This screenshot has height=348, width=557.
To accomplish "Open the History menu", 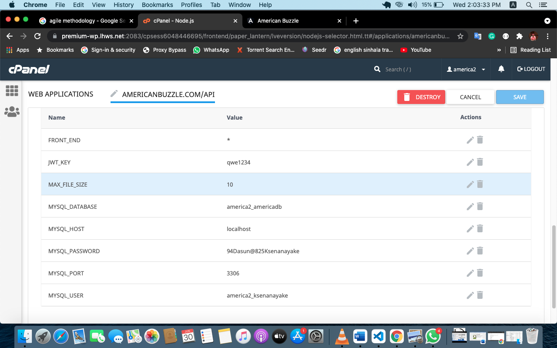I will point(124,5).
